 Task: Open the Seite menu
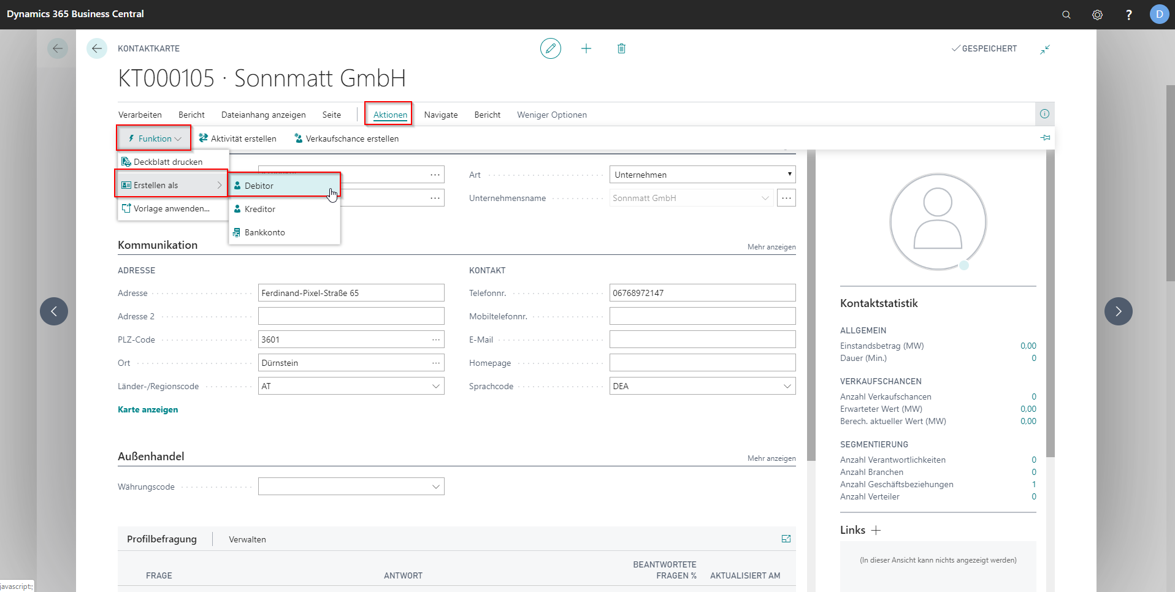pos(332,115)
